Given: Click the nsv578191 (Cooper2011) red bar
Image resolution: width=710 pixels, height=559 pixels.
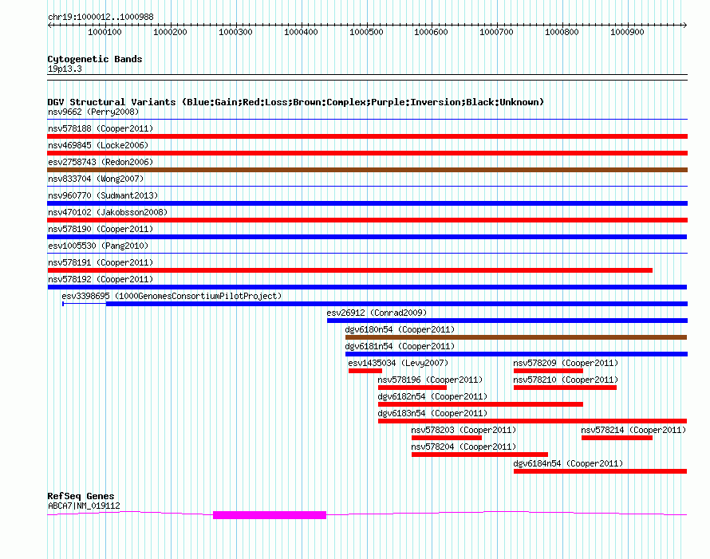Looking at the screenshot, I should [349, 270].
